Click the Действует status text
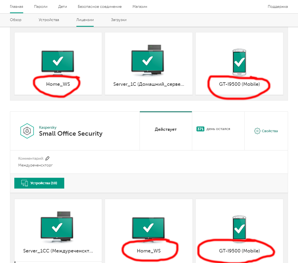 165,129
